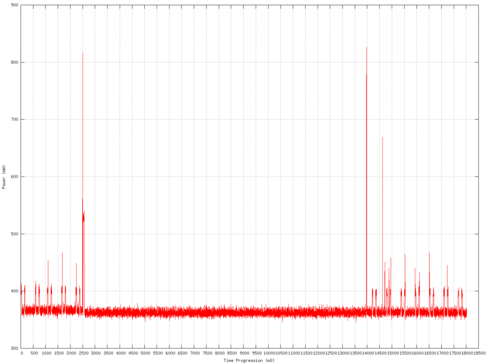Viewport: 486px width, 364px height.
Task: Click the 800 label on the y-axis
Action: [x=14, y=63]
